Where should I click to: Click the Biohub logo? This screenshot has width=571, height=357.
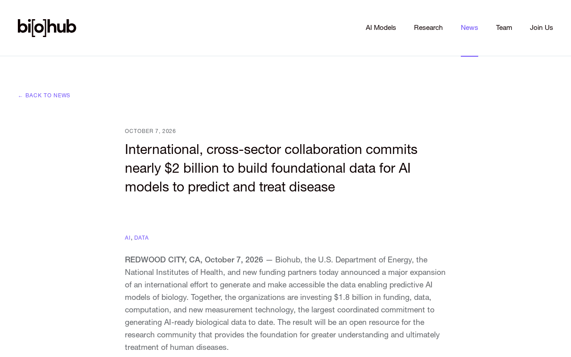(x=47, y=28)
